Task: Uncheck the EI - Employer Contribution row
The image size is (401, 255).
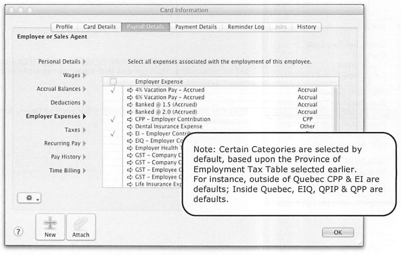Action: coord(113,134)
